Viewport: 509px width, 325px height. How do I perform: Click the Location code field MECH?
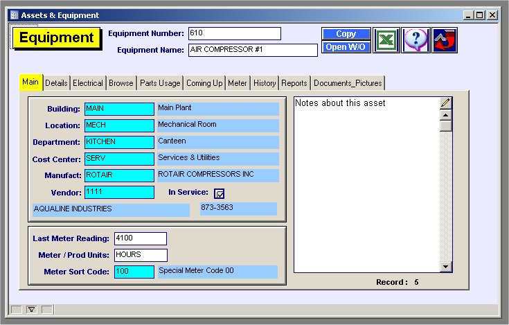click(x=119, y=125)
